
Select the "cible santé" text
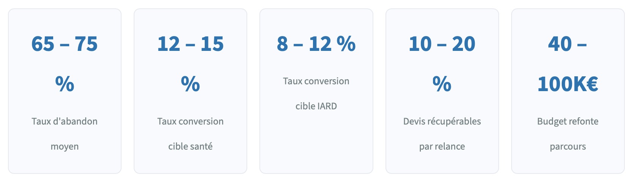[190, 147]
